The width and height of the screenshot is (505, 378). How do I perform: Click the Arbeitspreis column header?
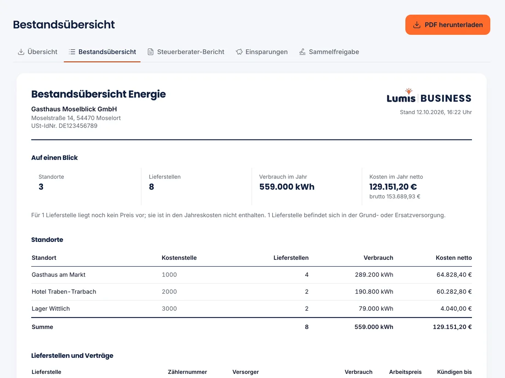[x=405, y=372]
